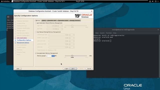Viewport: 160px width, 90px height.
Task: Click the 'Summary' step label in sidebar
Action: (19, 50)
